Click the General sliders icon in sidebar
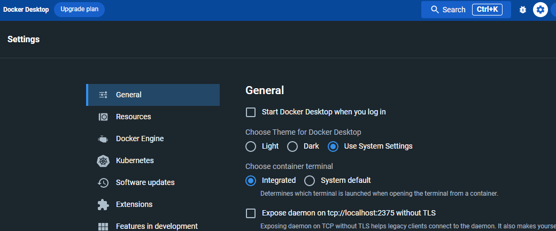This screenshot has height=231, width=556. pyautogui.click(x=103, y=95)
